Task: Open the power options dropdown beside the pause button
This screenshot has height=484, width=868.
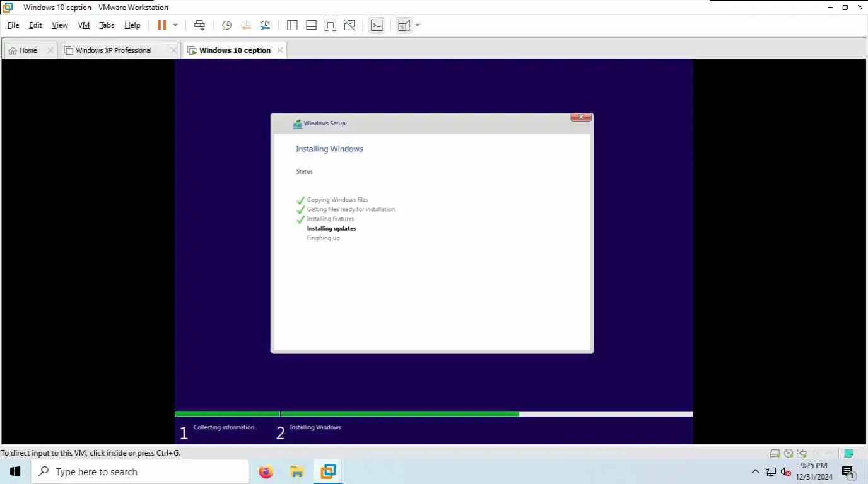Action: 175,25
